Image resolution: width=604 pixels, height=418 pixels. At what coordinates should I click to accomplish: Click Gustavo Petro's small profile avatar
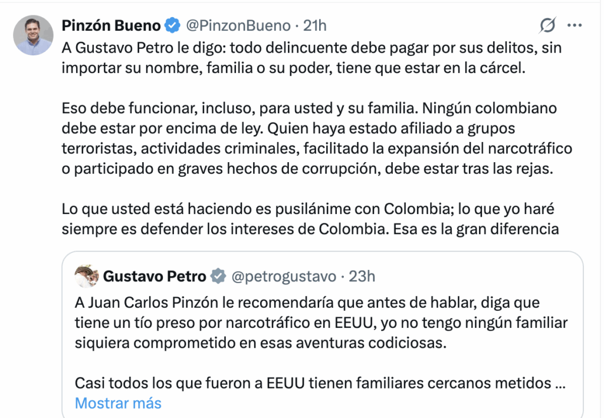pyautogui.click(x=87, y=275)
